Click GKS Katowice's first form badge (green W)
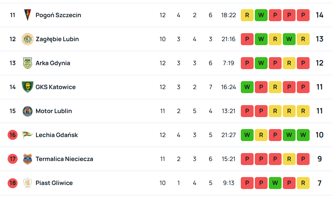 click(x=247, y=87)
